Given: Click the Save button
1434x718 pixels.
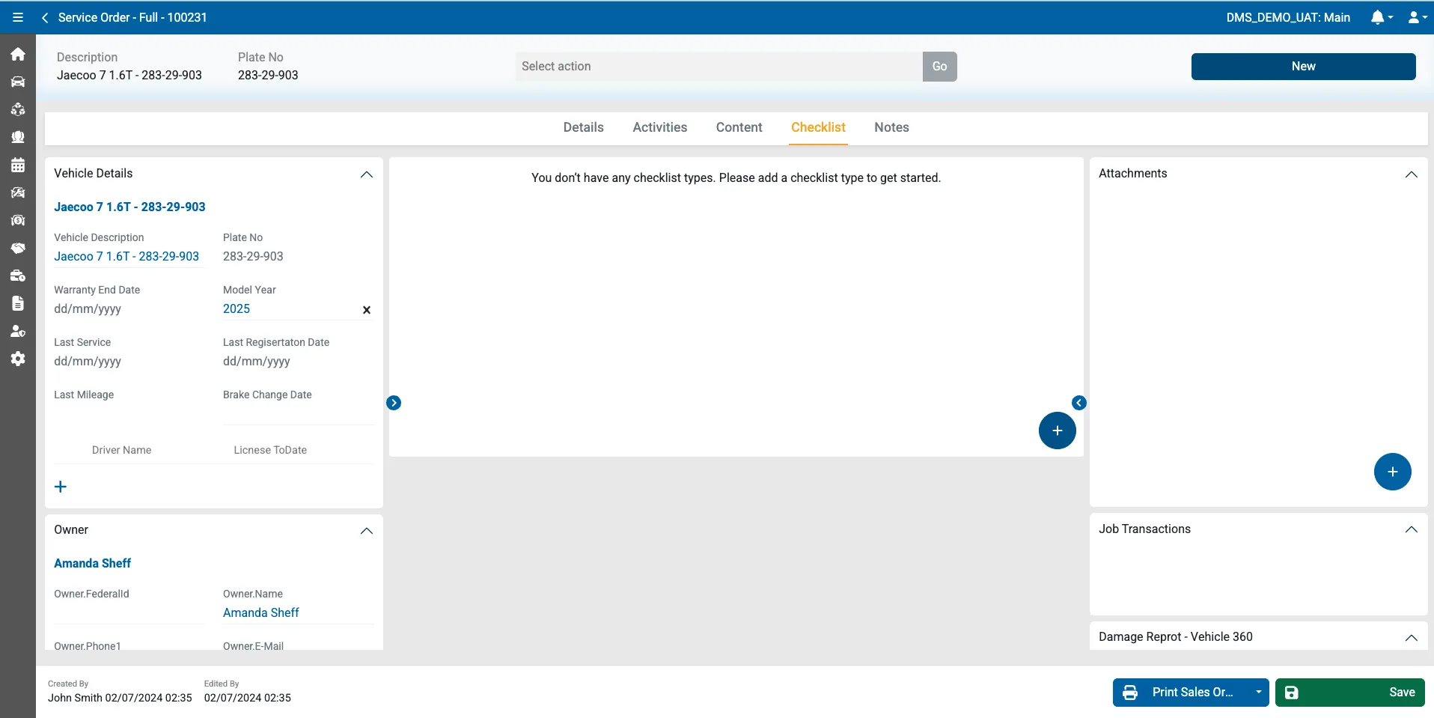Looking at the screenshot, I should (x=1350, y=693).
